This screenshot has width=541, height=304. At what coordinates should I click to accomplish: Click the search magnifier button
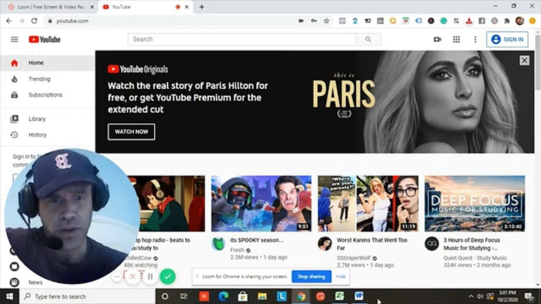(368, 39)
